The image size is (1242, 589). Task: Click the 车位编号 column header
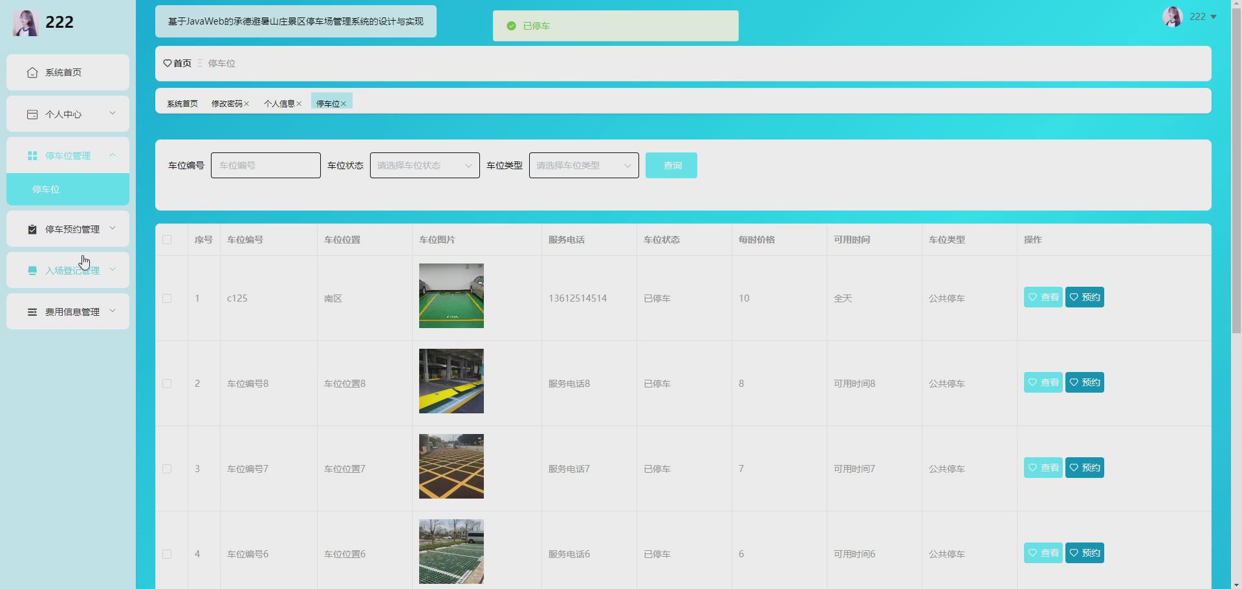click(x=245, y=240)
